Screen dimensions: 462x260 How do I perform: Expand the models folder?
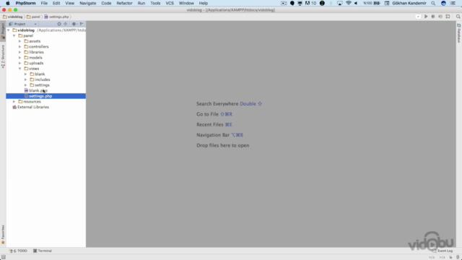point(20,58)
